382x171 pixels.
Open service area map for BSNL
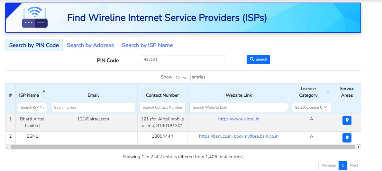[x=347, y=138]
